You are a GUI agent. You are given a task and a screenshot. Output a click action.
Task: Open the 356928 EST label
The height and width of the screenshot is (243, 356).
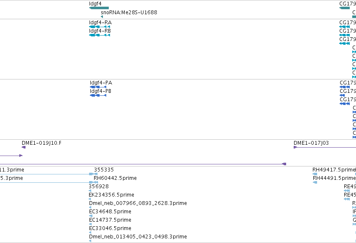click(99, 187)
